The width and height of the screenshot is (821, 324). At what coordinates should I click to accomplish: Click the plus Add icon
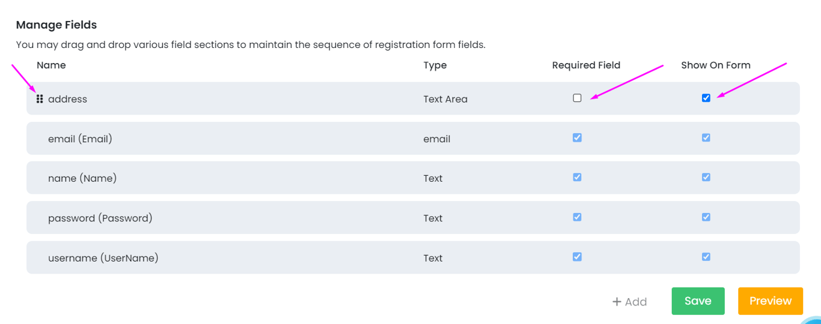[x=617, y=302]
